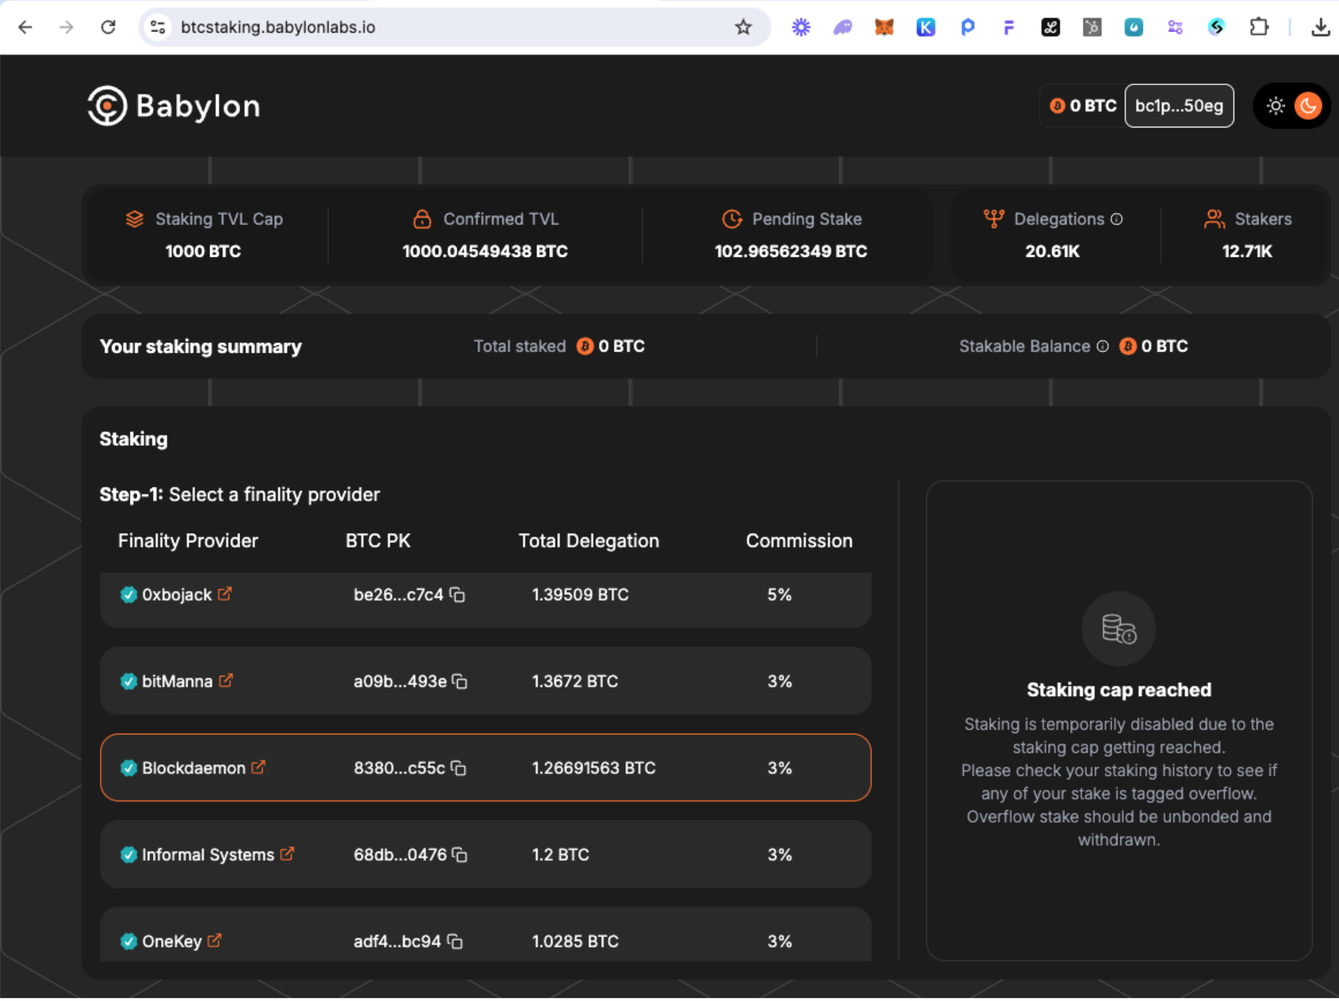Click the 1.26691563 BTC delegation value
This screenshot has width=1339, height=1001.
(594, 767)
